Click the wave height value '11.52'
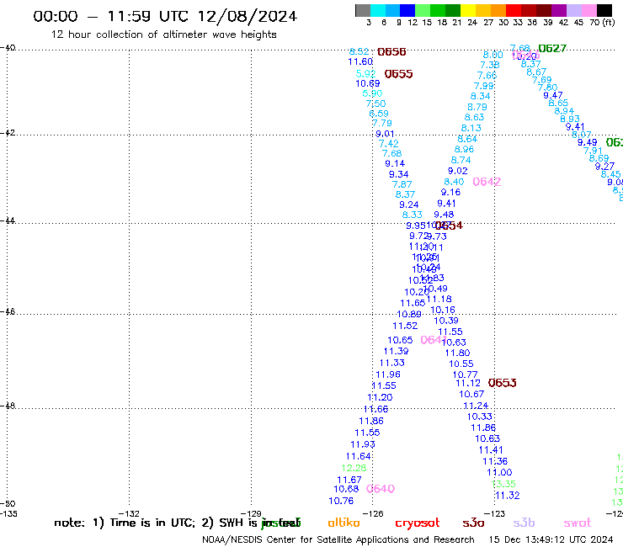The height and width of the screenshot is (547, 623). click(405, 326)
